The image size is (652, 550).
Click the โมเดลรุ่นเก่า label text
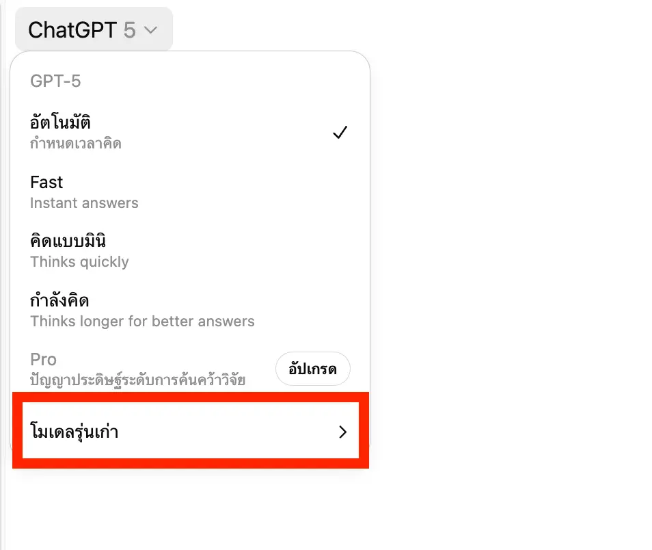point(74,432)
